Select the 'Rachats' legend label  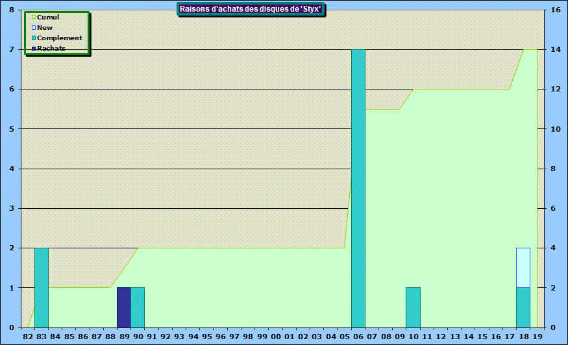point(51,49)
